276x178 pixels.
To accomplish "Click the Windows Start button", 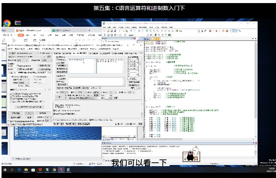I will click(x=5, y=170).
